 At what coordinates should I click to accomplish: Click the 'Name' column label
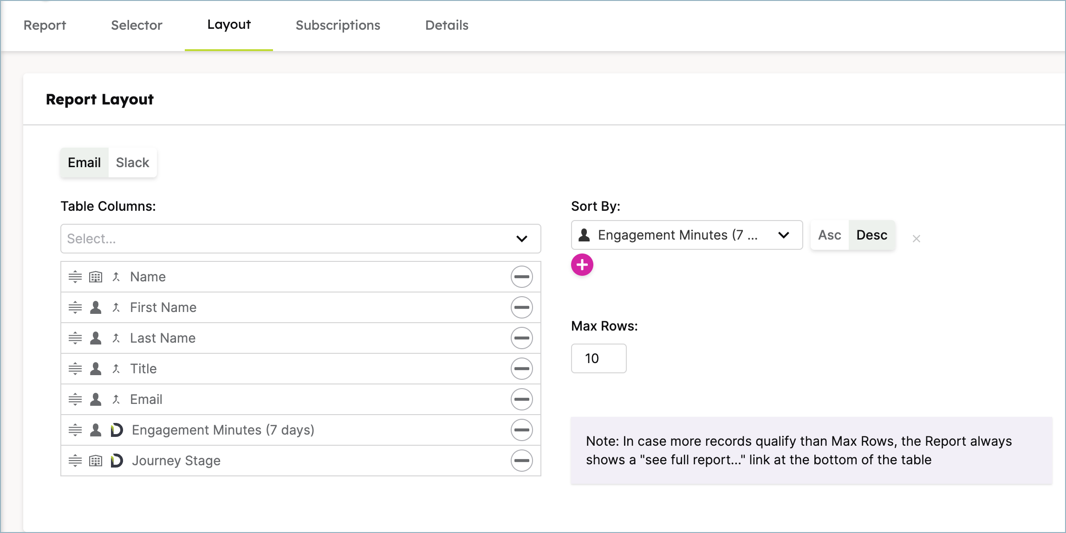pyautogui.click(x=148, y=277)
